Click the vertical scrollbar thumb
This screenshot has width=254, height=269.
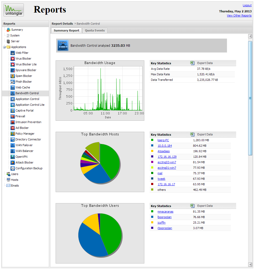(x=250, y=98)
